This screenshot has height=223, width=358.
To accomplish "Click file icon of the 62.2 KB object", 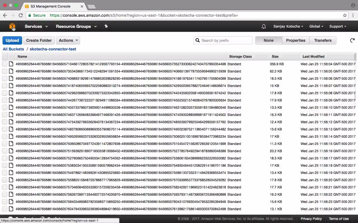I will [x=11, y=71].
